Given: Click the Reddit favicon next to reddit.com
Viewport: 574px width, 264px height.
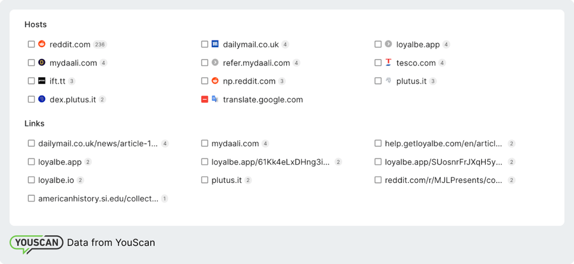Looking at the screenshot, I should pos(42,44).
